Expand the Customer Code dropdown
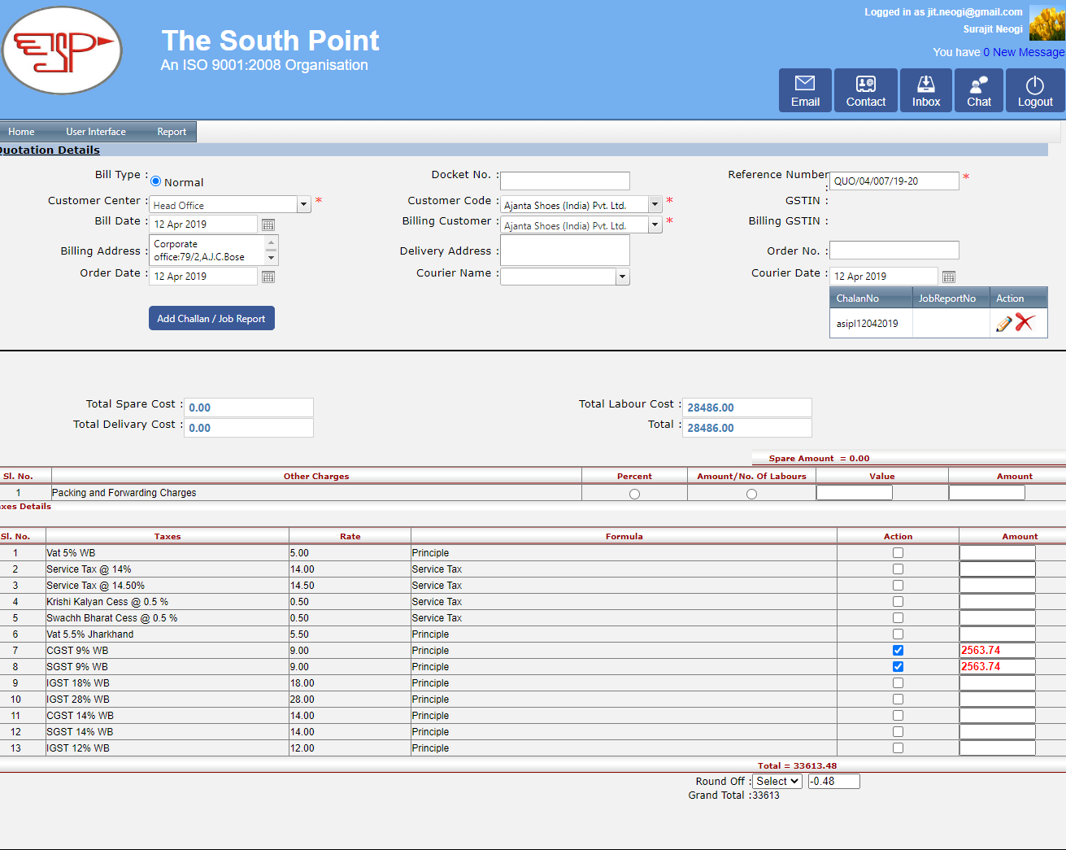 pyautogui.click(x=655, y=205)
